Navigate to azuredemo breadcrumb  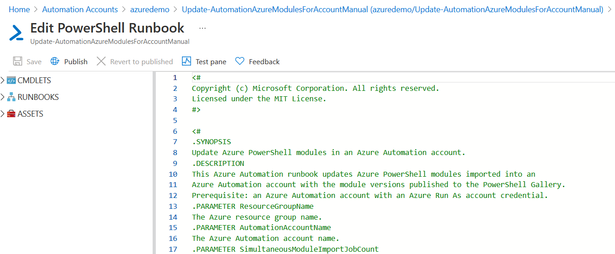pyautogui.click(x=149, y=9)
